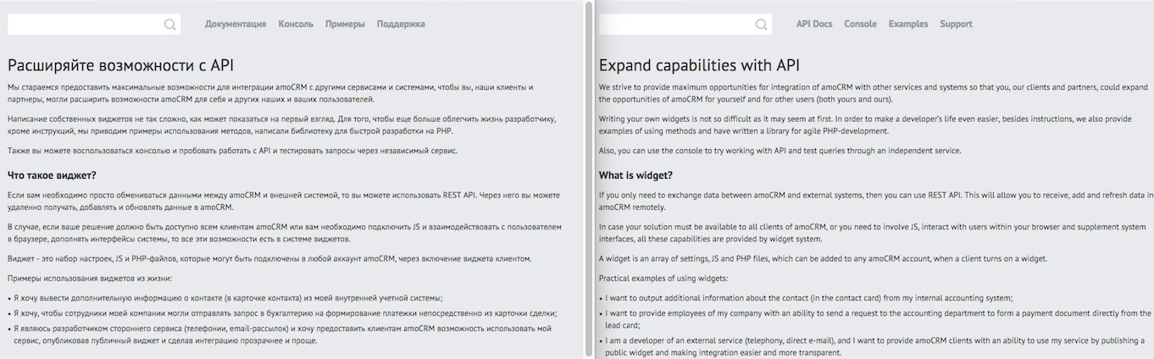Open the Документация navigation link
Image resolution: width=1154 pixels, height=359 pixels.
[x=236, y=24]
